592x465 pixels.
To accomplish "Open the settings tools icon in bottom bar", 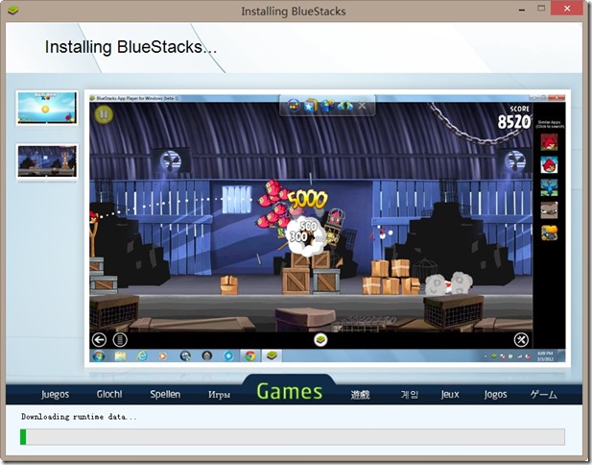I will coord(521,340).
